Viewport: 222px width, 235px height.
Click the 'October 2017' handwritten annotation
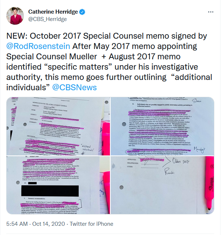click(181, 161)
